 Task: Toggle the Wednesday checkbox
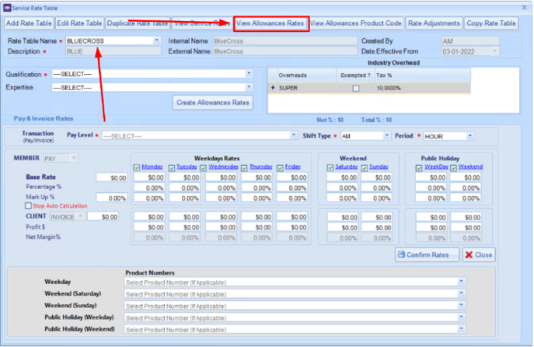coord(204,168)
